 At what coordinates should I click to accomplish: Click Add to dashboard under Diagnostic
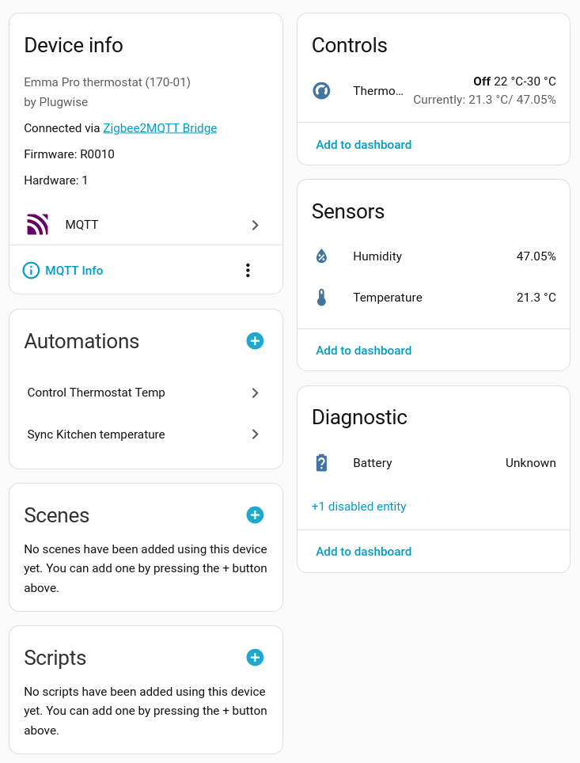pyautogui.click(x=364, y=552)
